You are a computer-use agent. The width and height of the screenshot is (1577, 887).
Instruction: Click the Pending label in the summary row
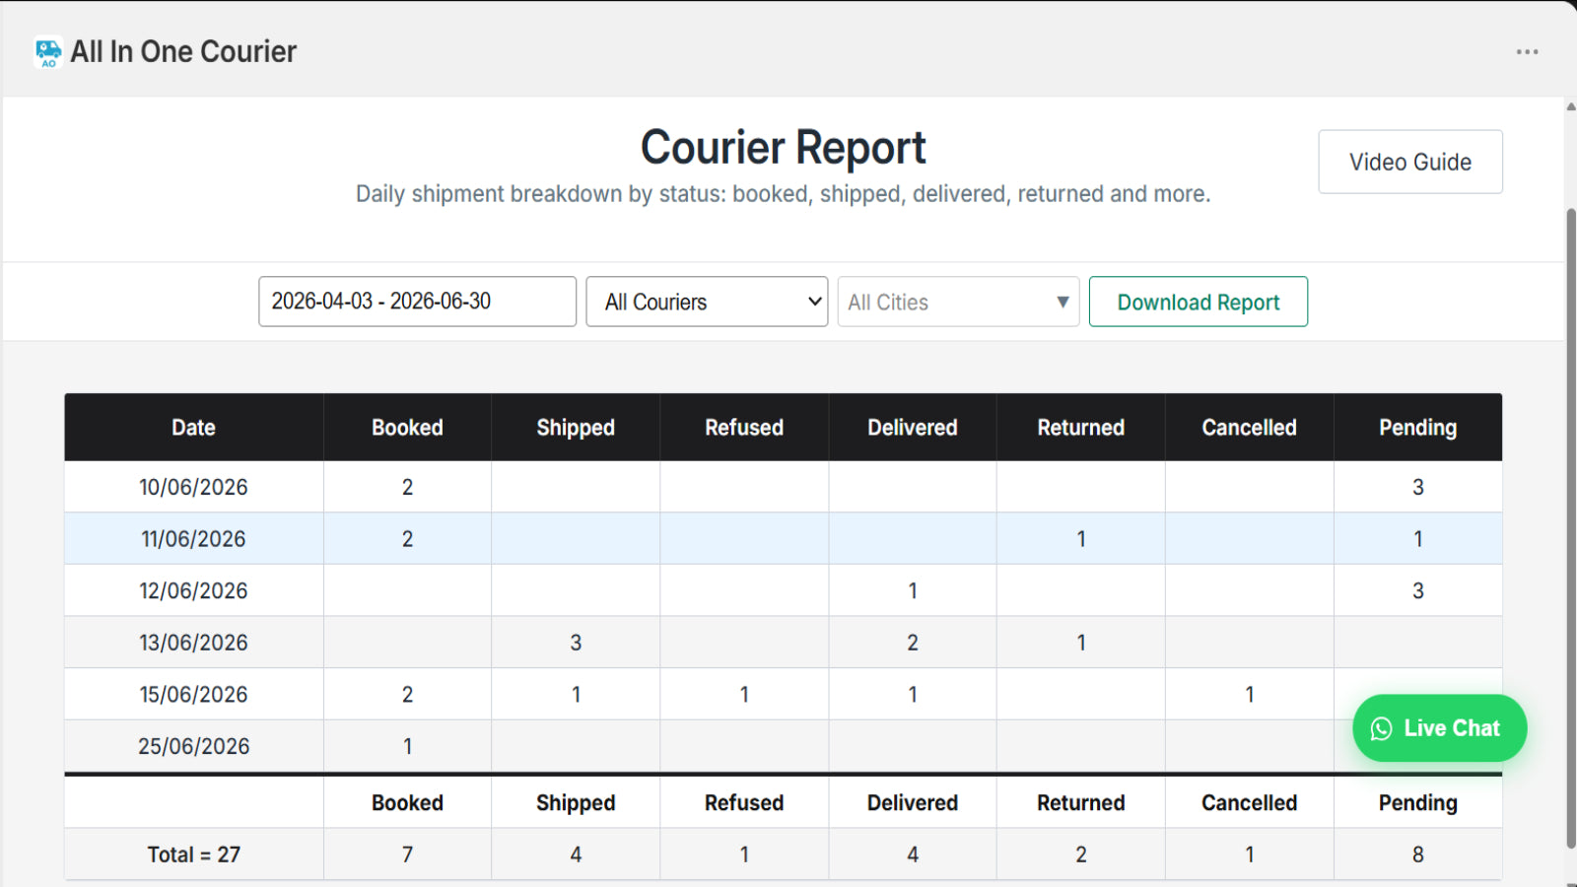(1418, 802)
